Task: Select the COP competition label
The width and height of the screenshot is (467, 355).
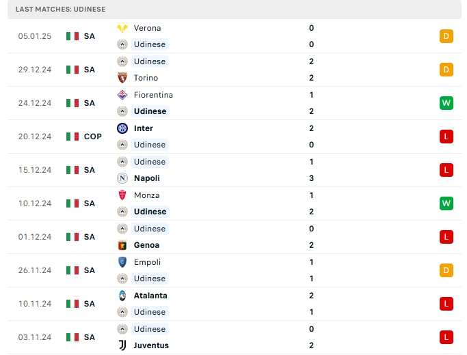Action: click(93, 137)
